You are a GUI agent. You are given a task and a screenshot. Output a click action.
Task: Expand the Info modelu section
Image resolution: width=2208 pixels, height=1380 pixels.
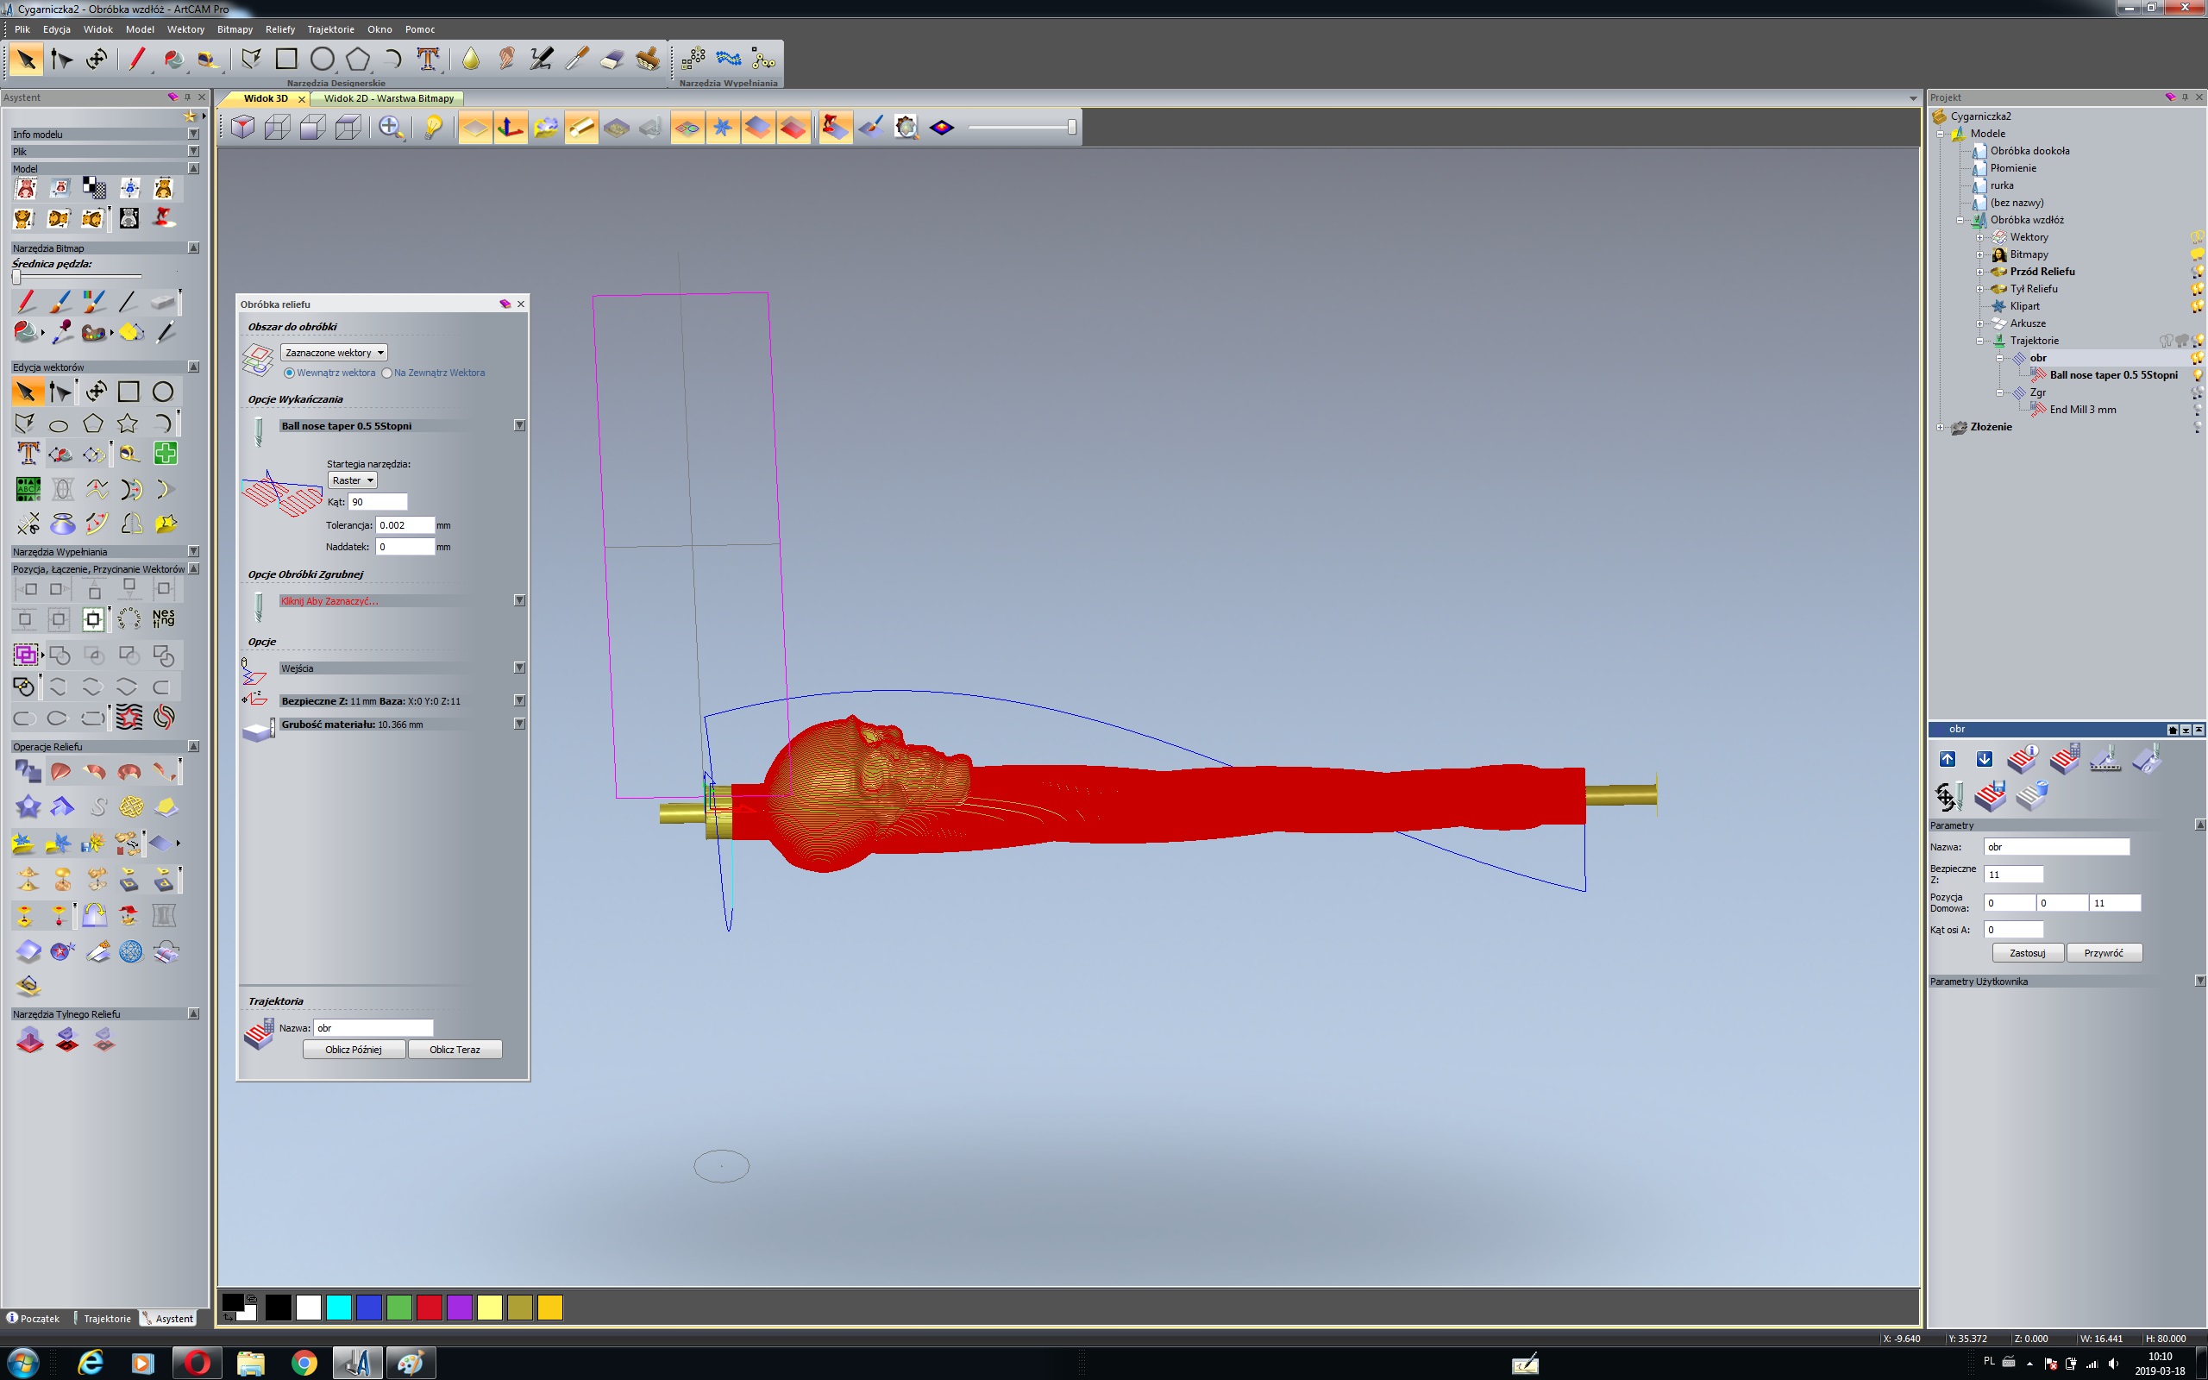(x=193, y=135)
